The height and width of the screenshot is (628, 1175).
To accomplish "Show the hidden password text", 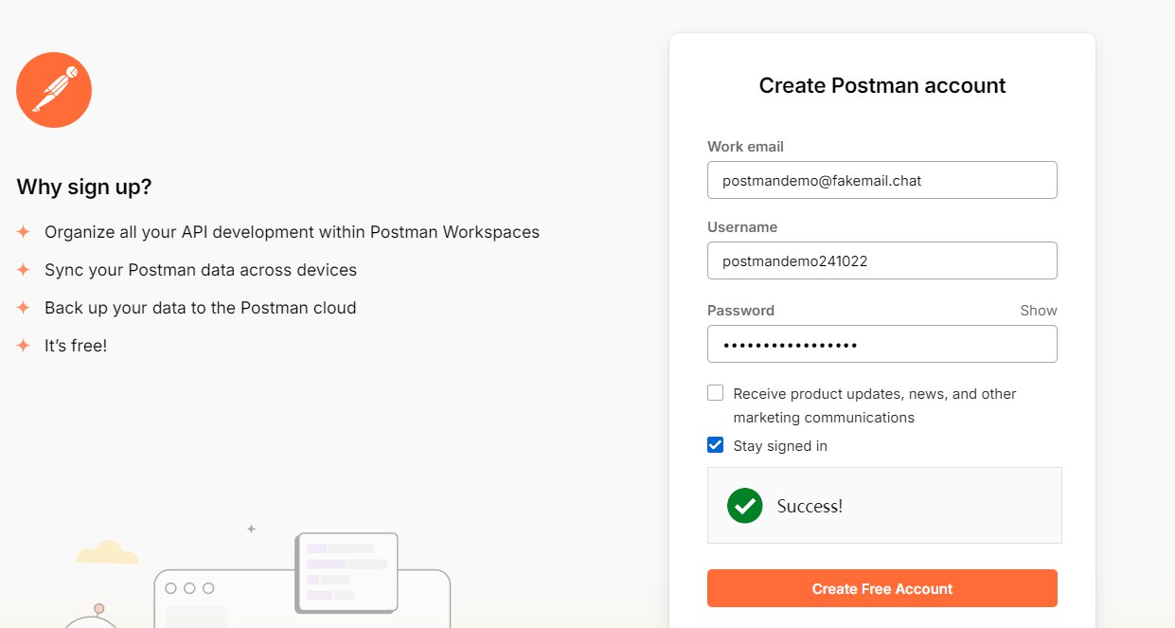I will click(x=1038, y=311).
